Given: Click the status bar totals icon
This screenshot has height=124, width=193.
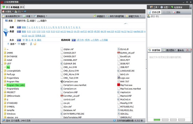Looking at the screenshot, I should pos(4,120).
